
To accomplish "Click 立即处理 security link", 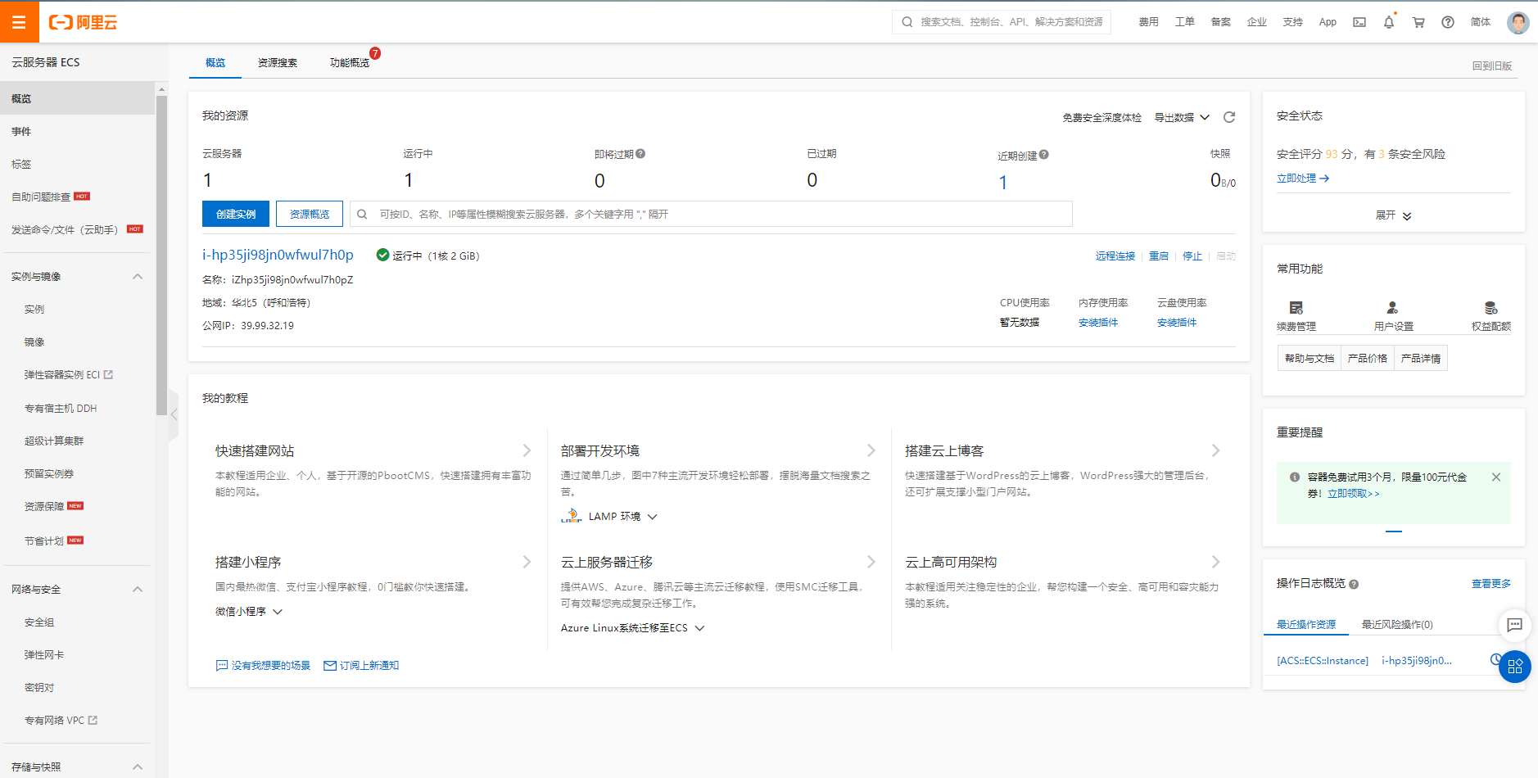I will coord(1303,178).
